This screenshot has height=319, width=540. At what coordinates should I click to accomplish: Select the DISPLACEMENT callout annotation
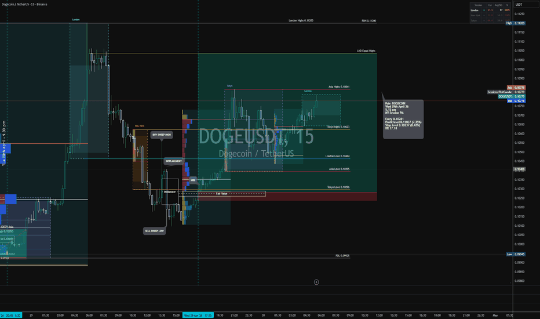pyautogui.click(x=174, y=161)
